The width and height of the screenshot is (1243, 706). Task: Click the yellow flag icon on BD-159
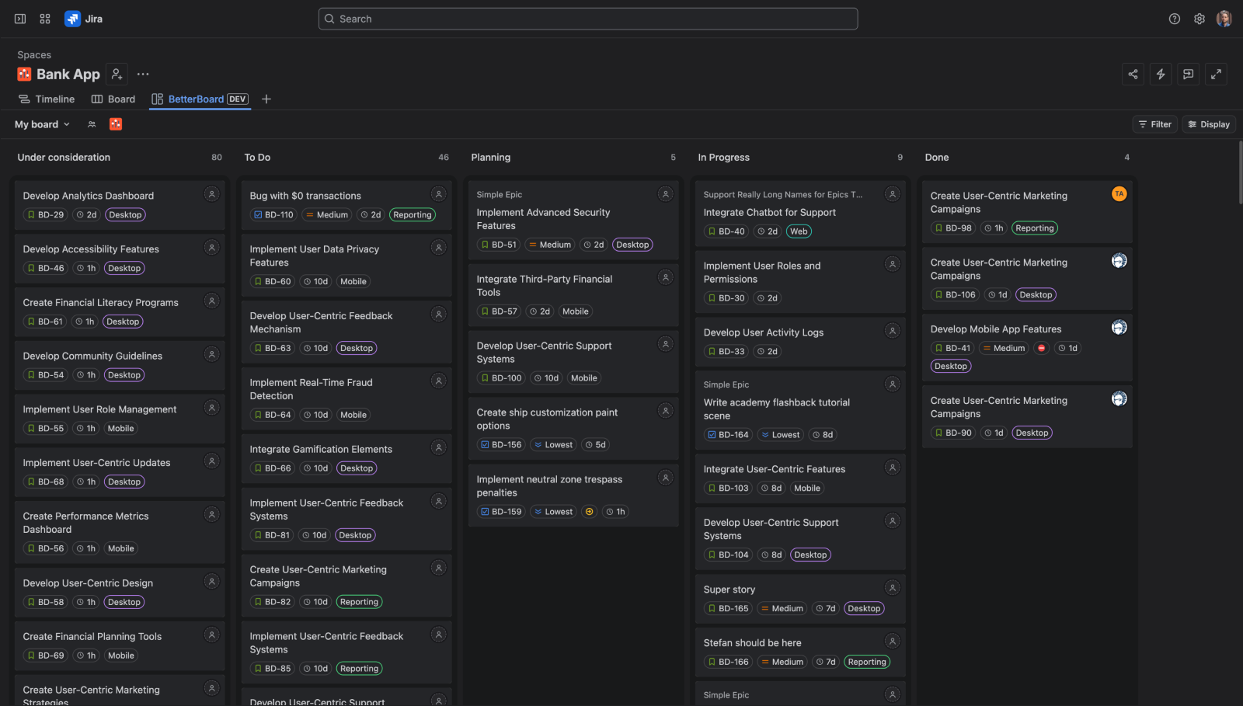click(589, 511)
